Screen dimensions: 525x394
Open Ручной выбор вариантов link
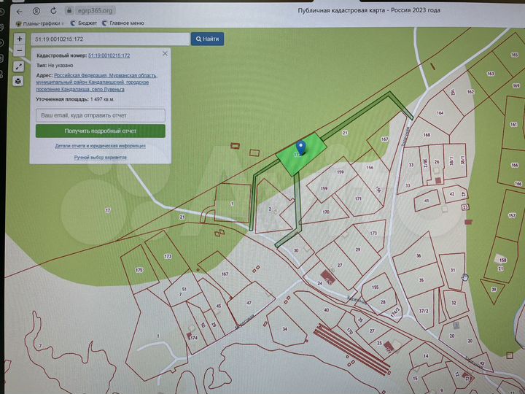point(100,157)
